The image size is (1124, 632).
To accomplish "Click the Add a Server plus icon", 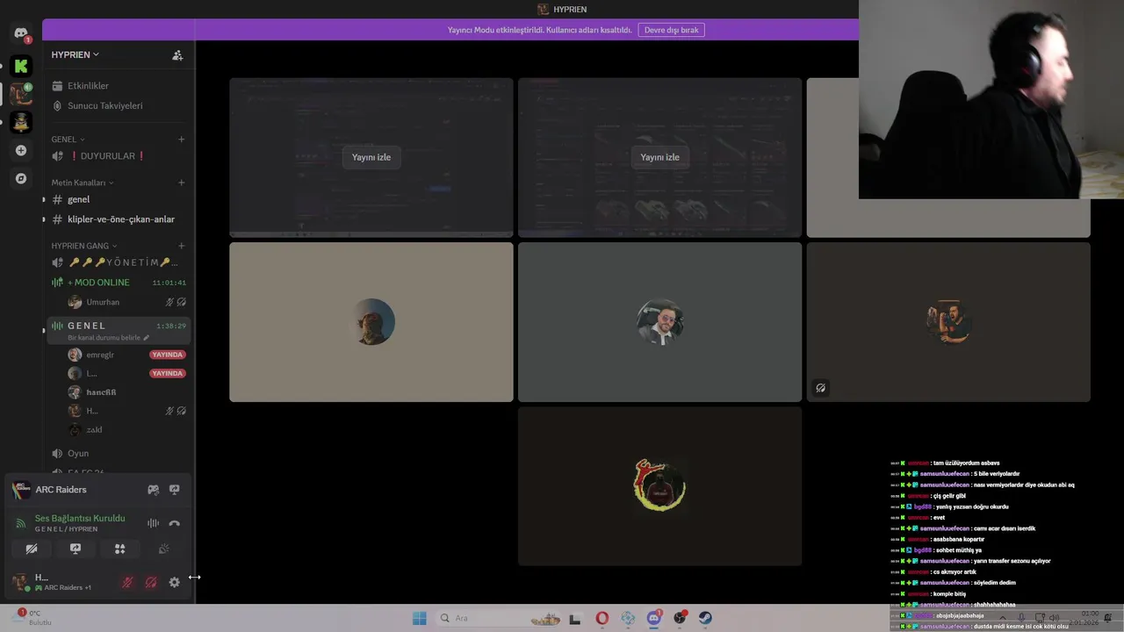I will tap(21, 150).
